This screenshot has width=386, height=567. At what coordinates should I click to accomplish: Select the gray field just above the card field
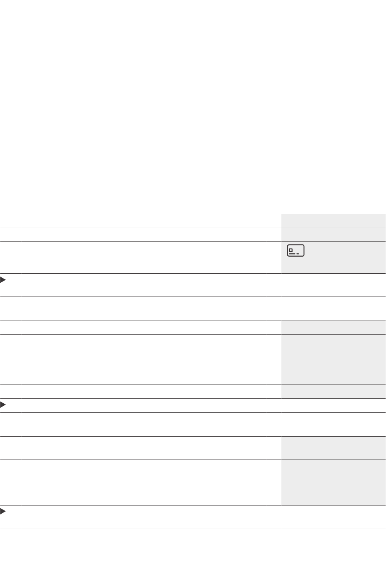pyautogui.click(x=333, y=235)
